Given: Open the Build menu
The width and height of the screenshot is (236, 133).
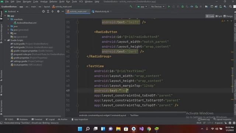Looking at the screenshot, I should (x=62, y=1).
